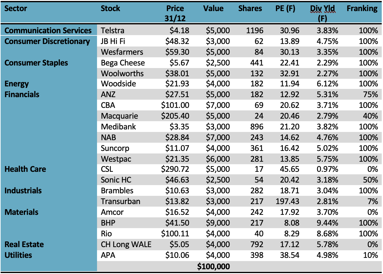Select the Shares column header
This screenshot has height=274, width=383.
[x=250, y=9]
